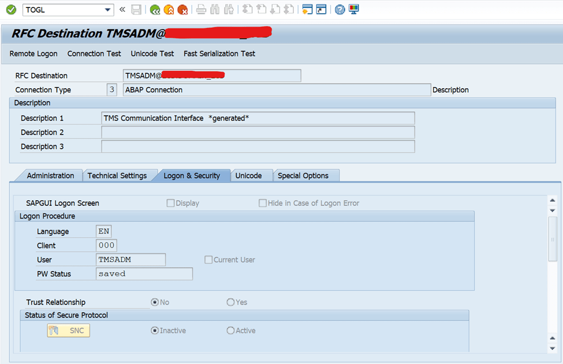Click the SNC button
Image resolution: width=563 pixels, height=364 pixels.
point(68,331)
